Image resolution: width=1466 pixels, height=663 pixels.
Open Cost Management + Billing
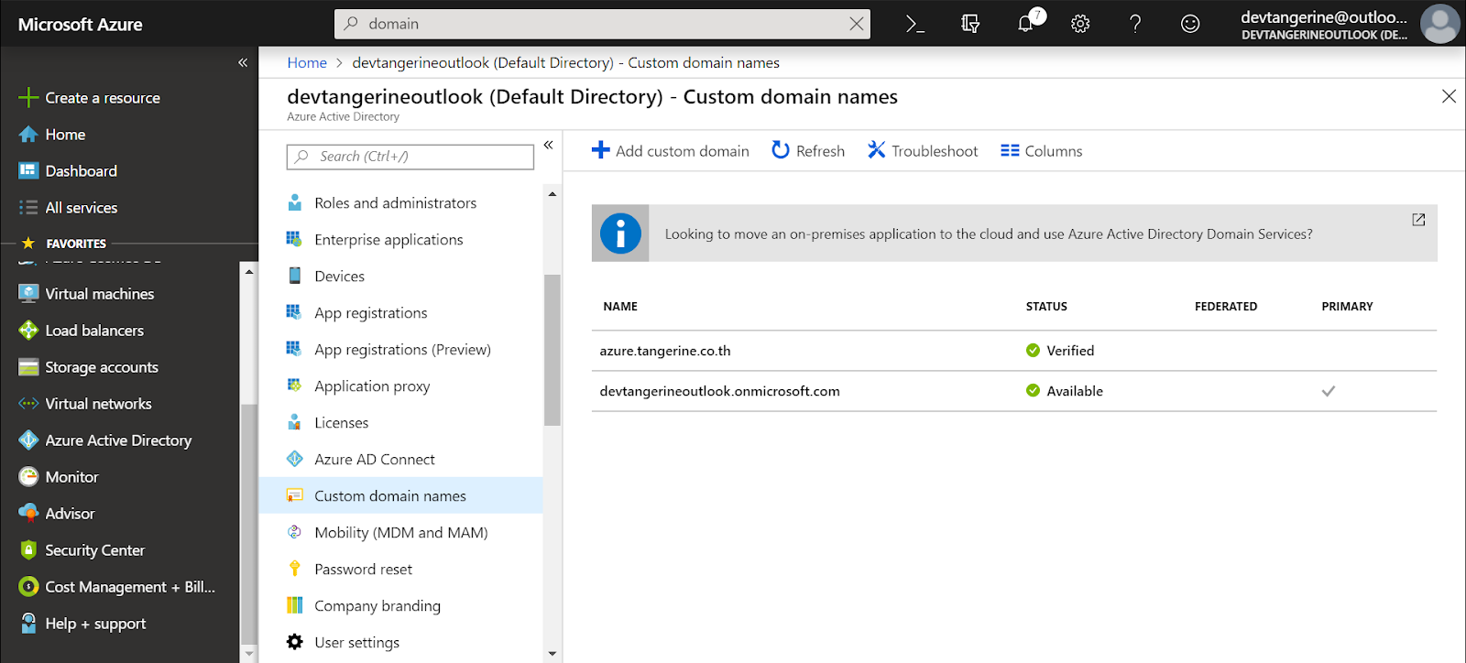[x=116, y=587]
